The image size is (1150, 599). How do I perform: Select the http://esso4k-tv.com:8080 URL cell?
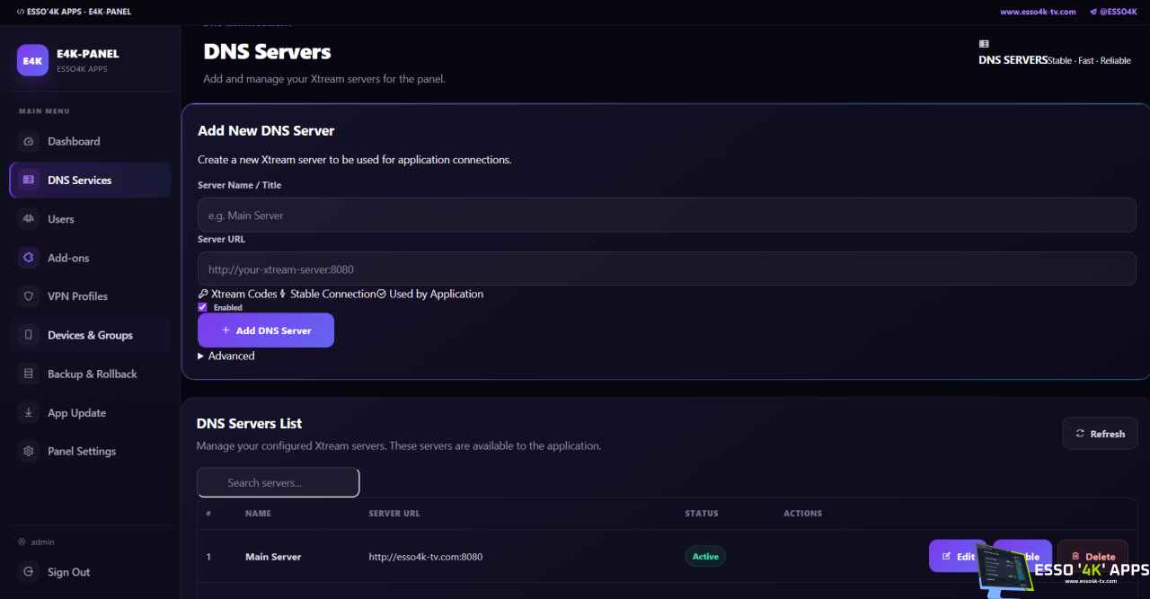(x=426, y=557)
